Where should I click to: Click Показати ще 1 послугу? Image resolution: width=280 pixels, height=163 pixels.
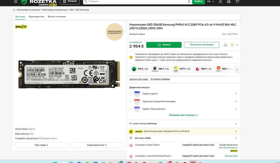tap(183, 115)
